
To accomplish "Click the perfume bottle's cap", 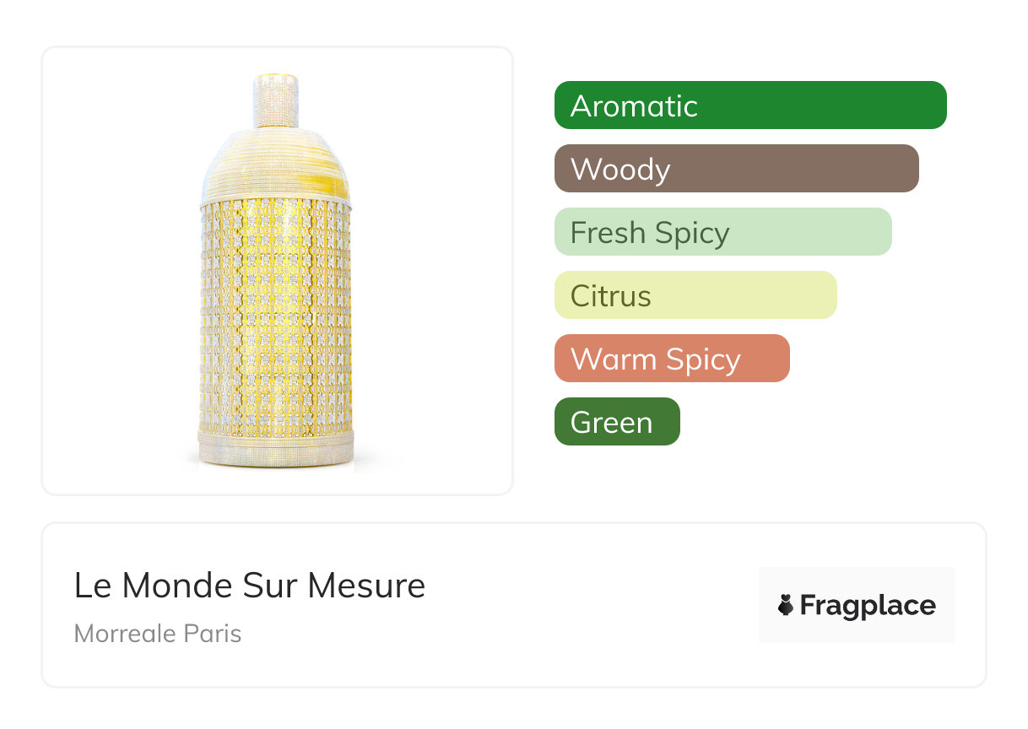I will pos(276,100).
